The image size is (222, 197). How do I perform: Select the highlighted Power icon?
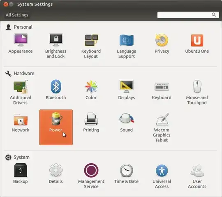tap(56, 127)
